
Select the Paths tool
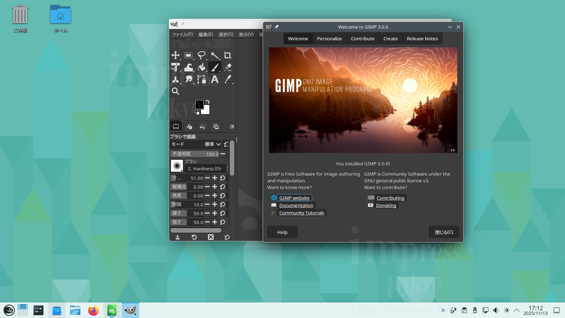202,79
